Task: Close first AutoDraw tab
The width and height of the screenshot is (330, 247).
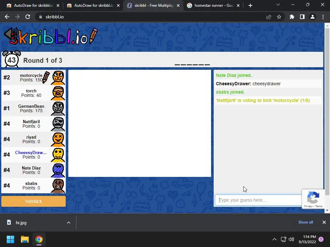Action: point(58,5)
